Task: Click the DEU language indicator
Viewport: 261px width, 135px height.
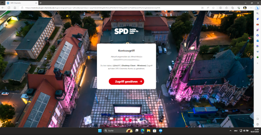Action: (x=236, y=131)
